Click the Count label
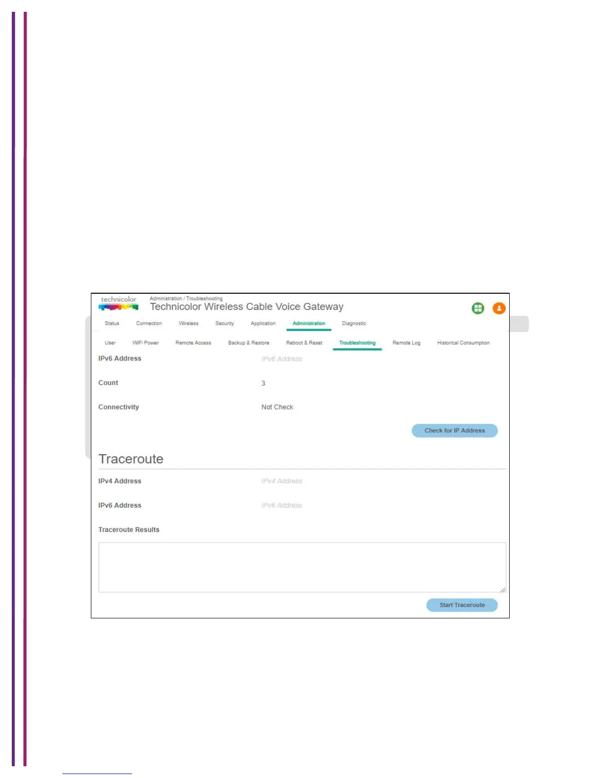 click(x=108, y=383)
